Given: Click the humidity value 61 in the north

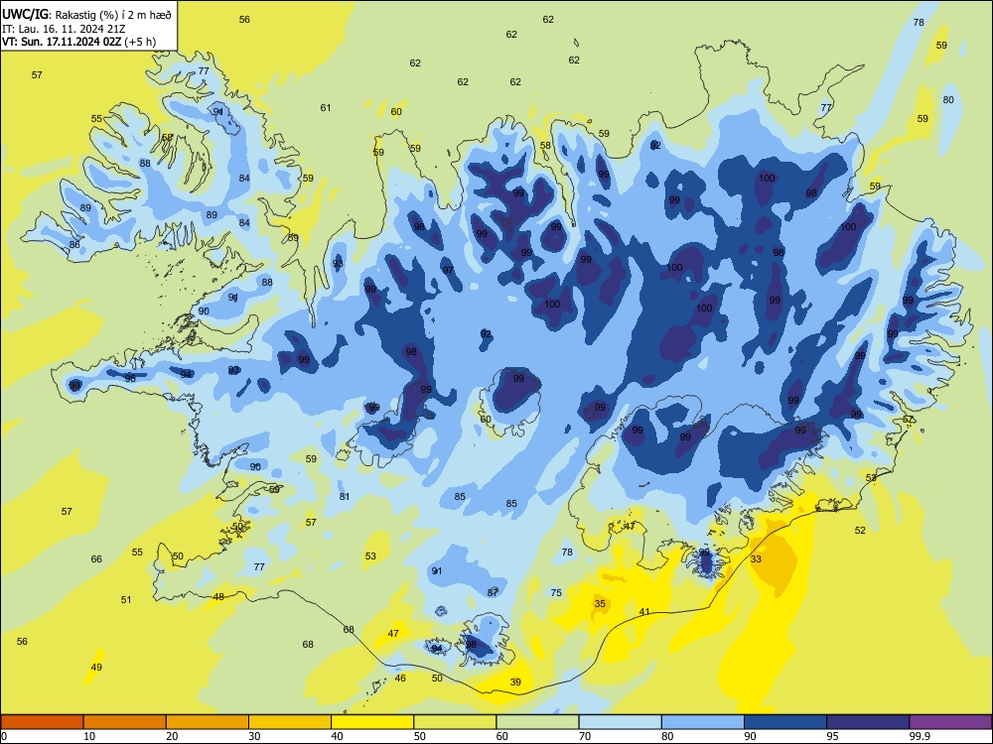Looking at the screenshot, I should tap(326, 107).
